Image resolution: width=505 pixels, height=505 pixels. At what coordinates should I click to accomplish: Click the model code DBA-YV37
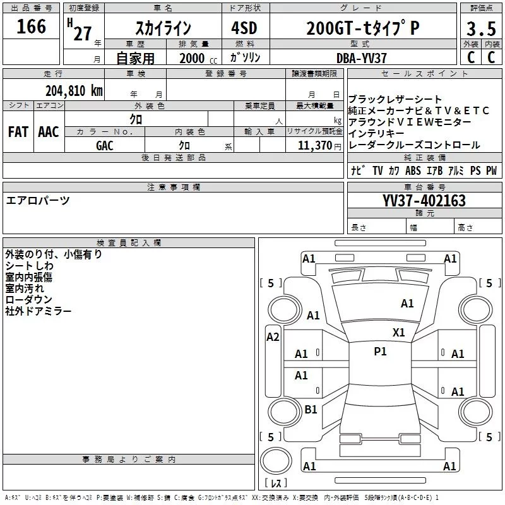(362, 57)
